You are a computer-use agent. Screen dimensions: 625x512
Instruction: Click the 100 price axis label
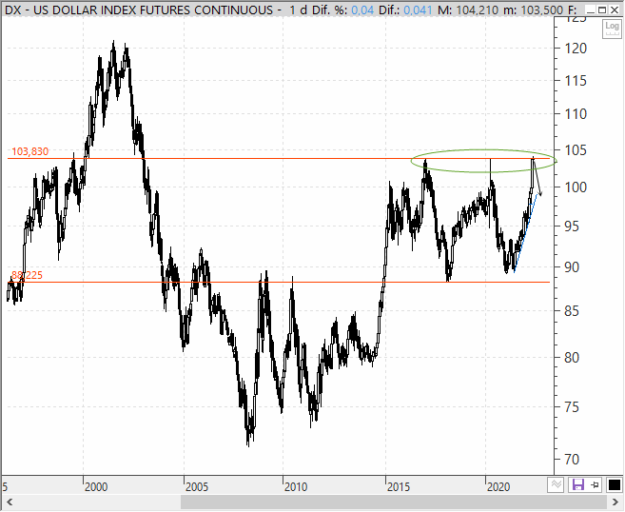click(x=576, y=187)
